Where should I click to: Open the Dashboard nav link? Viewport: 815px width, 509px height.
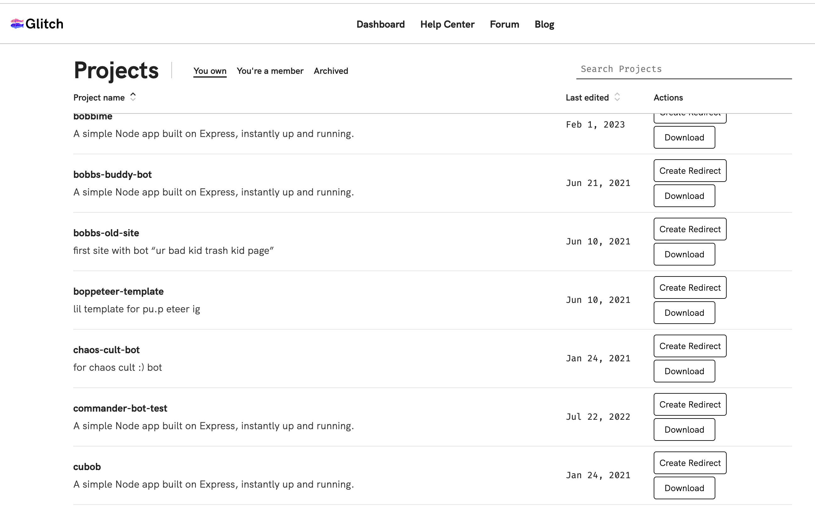(380, 24)
